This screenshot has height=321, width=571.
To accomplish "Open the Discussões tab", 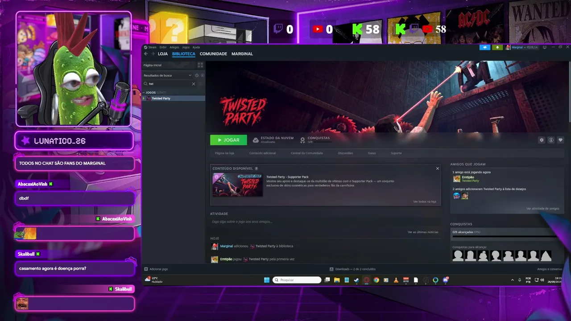I will (345, 153).
